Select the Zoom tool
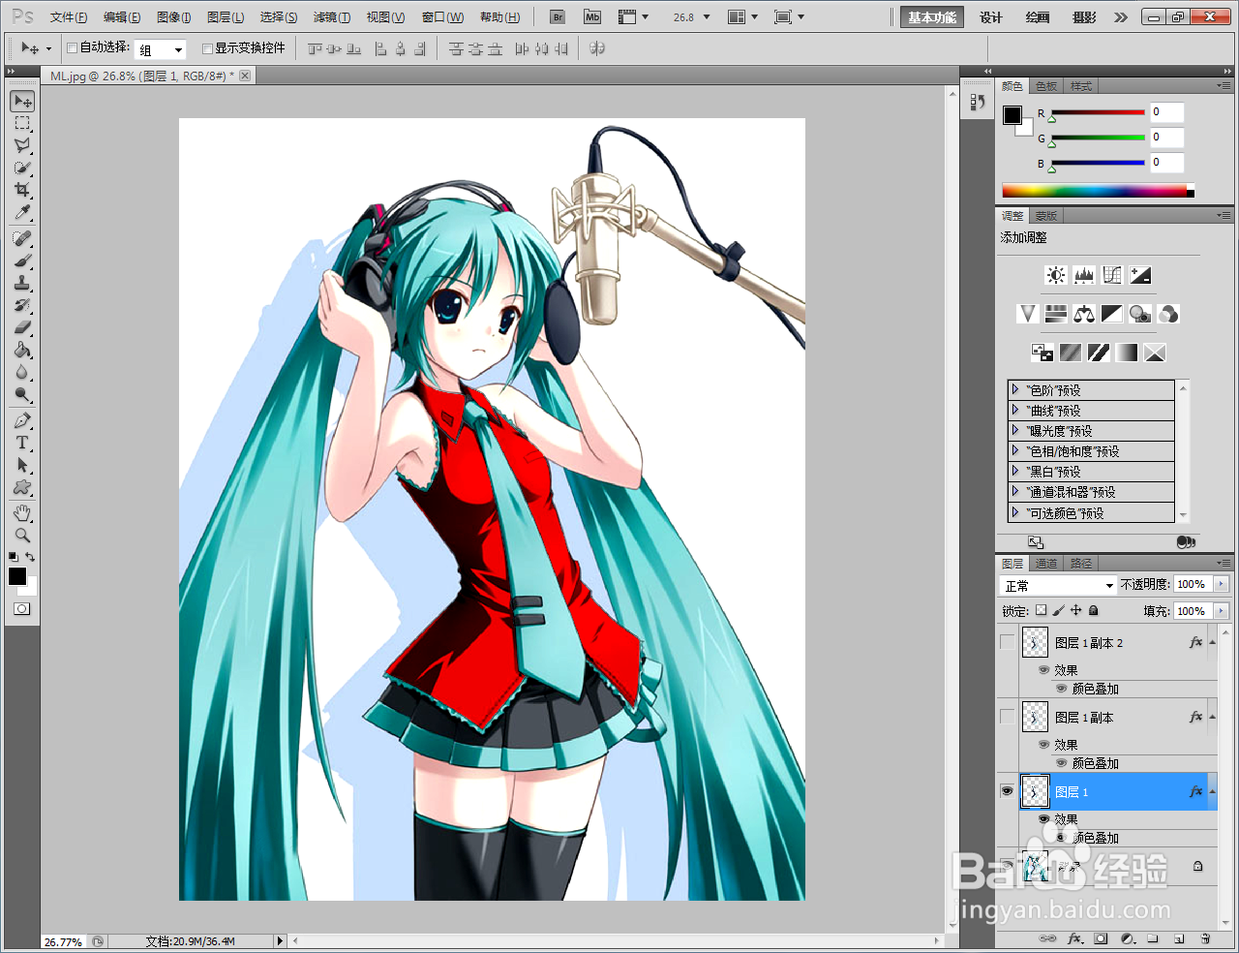The width and height of the screenshot is (1239, 953). point(22,536)
